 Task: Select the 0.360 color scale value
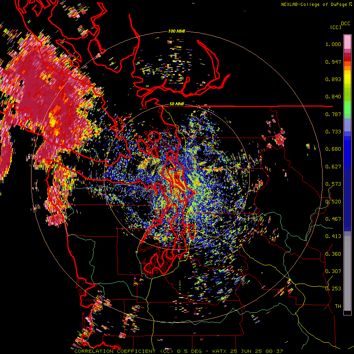333,254
